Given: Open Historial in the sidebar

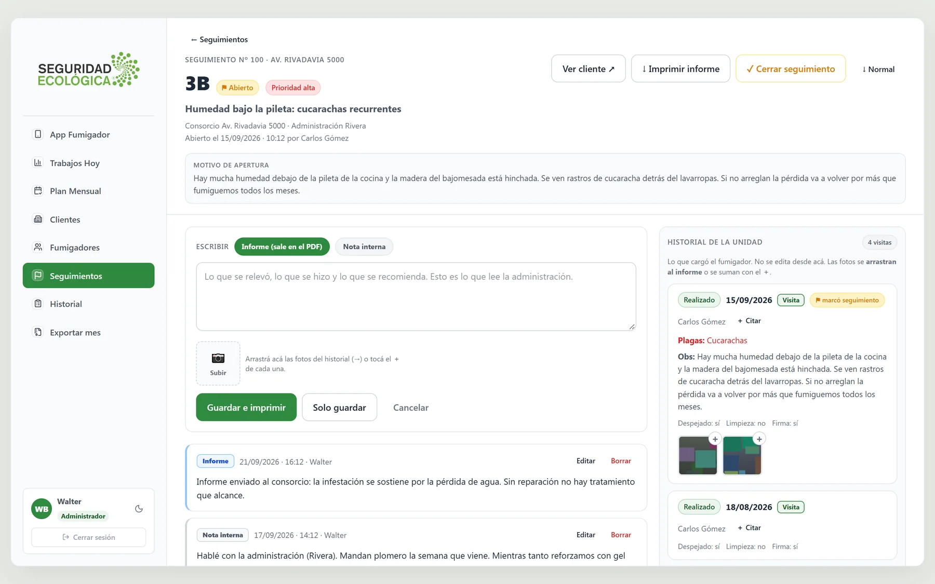Looking at the screenshot, I should pos(89,304).
